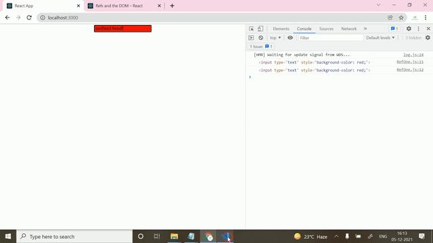Open Chrome's three-dot menu
Screen dimensions: 433x243
[426, 18]
